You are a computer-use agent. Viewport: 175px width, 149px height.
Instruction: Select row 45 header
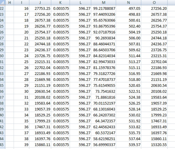click(2, 145)
